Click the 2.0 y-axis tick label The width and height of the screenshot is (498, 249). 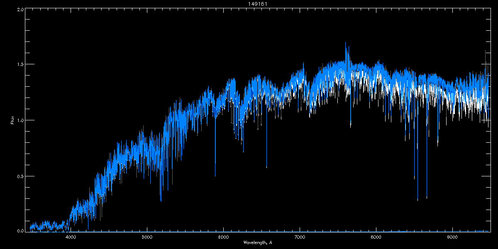tap(20, 9)
